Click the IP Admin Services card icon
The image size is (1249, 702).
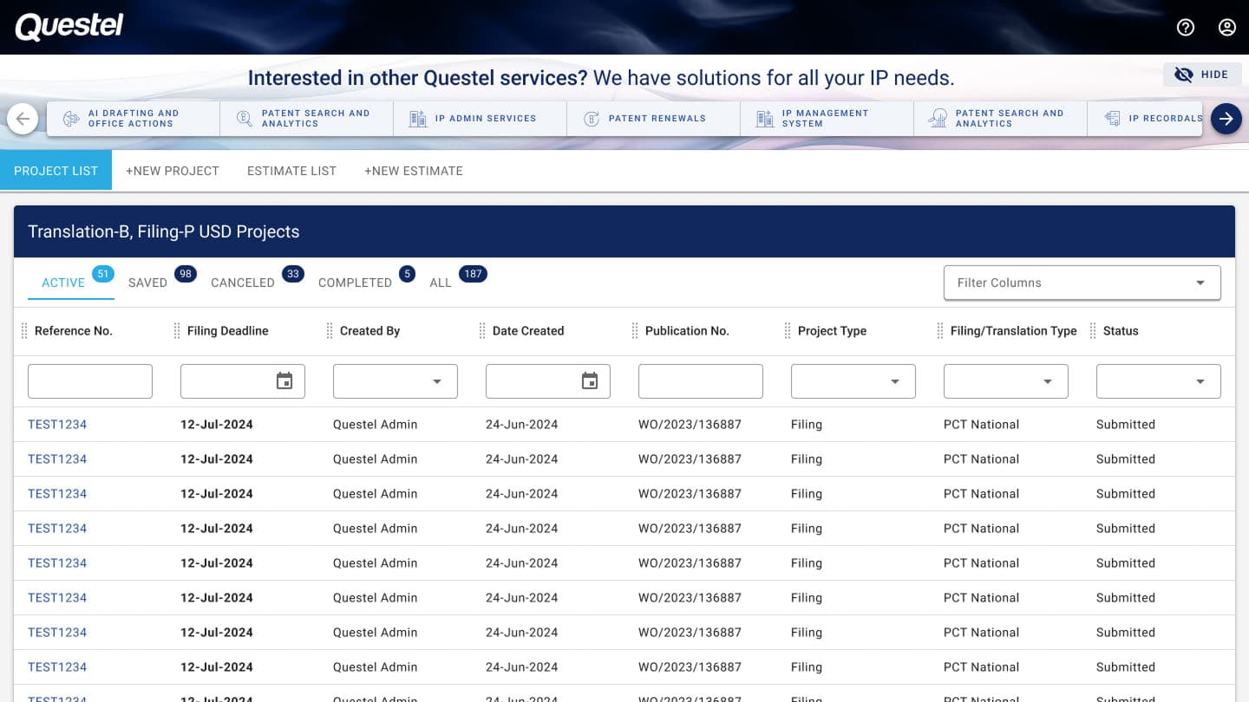pos(417,119)
